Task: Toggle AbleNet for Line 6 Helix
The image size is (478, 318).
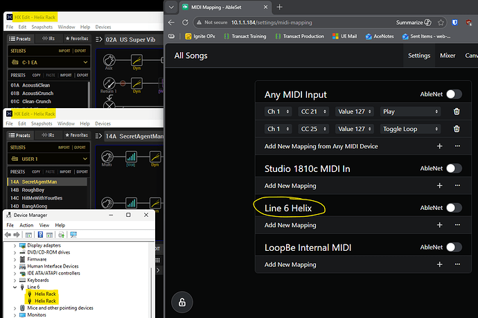Action: coord(454,208)
